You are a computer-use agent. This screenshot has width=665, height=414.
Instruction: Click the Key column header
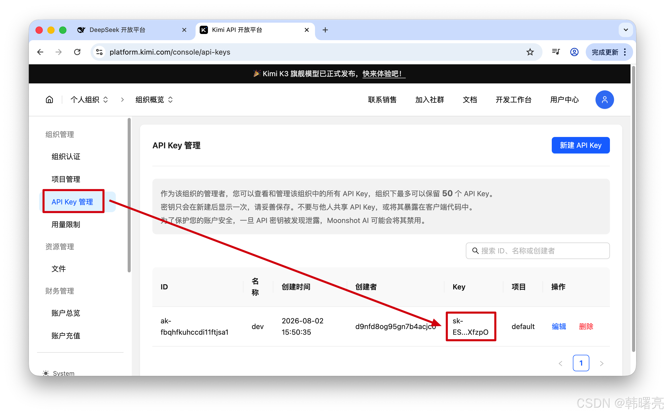click(x=459, y=287)
